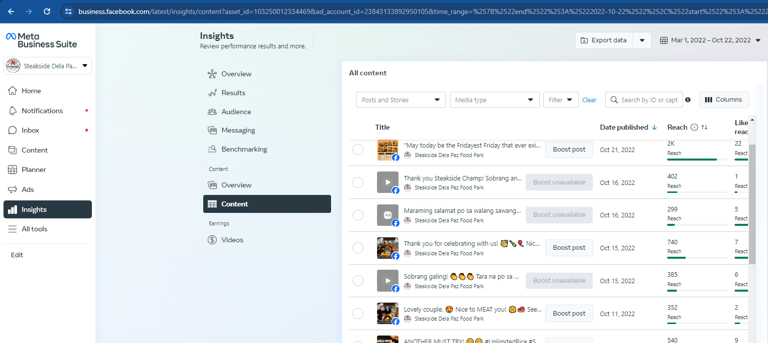The width and height of the screenshot is (768, 343).
Task: Open Insights Overview at the top
Action: pyautogui.click(x=267, y=74)
